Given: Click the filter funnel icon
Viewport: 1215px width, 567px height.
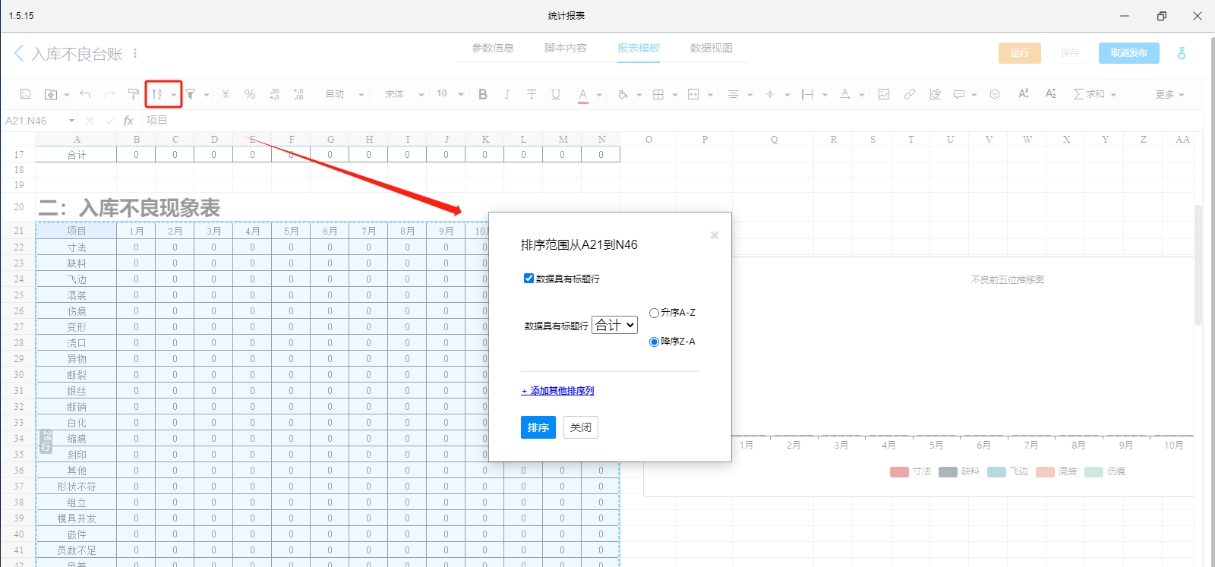Looking at the screenshot, I should 191,94.
